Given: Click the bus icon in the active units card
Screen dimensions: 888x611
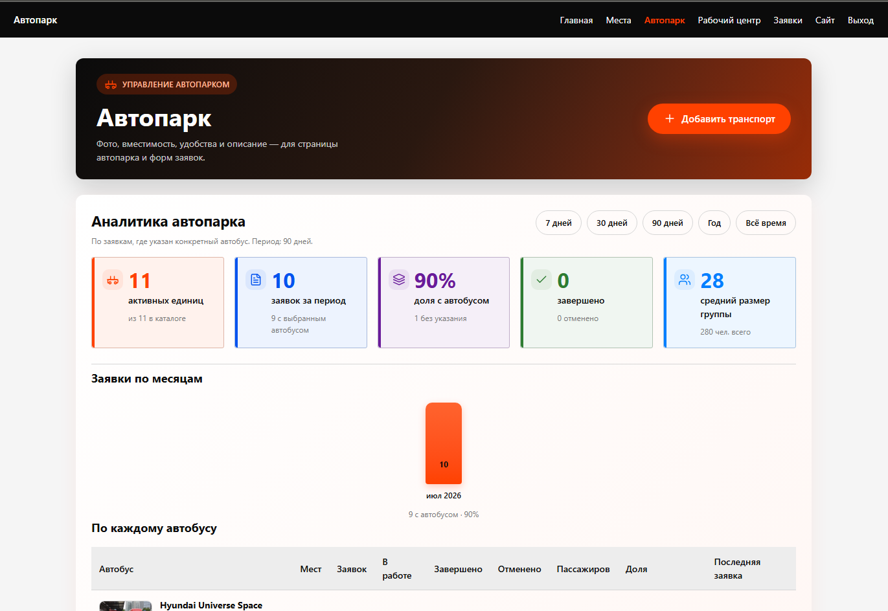Looking at the screenshot, I should click(113, 280).
